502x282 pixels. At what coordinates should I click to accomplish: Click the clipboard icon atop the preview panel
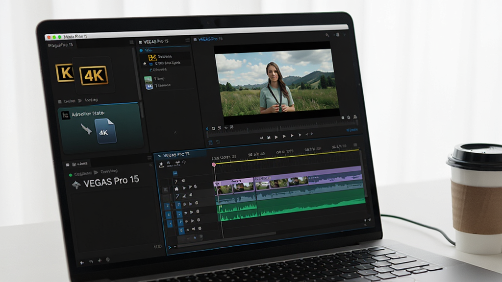point(337,35)
